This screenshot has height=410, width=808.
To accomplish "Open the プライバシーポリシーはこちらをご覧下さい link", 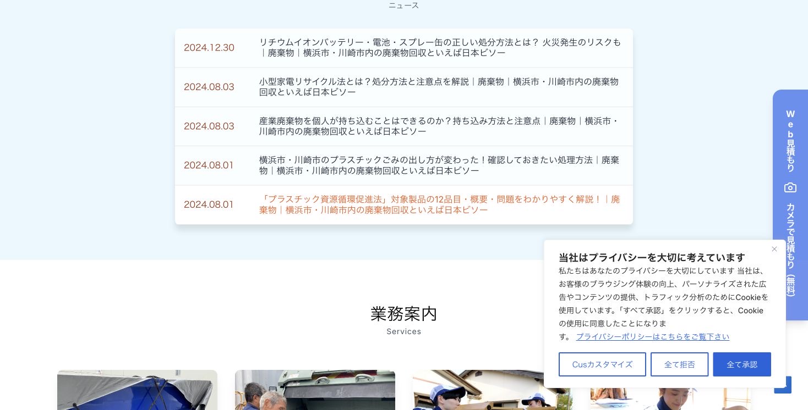I will pos(653,337).
